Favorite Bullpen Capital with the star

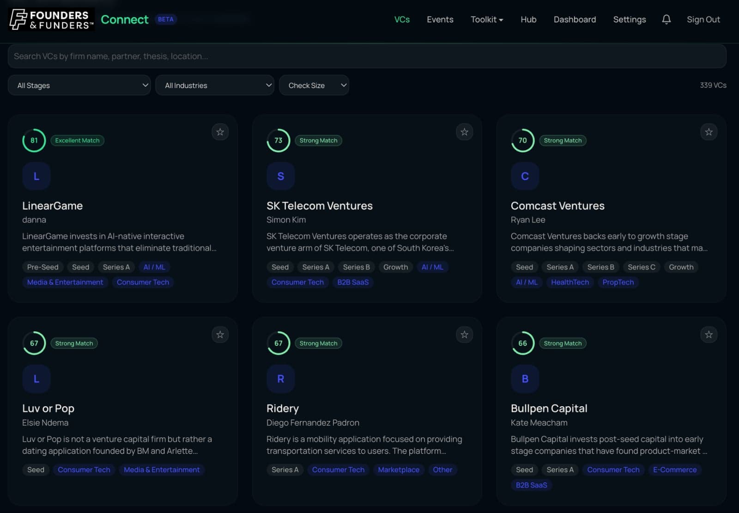(709, 335)
